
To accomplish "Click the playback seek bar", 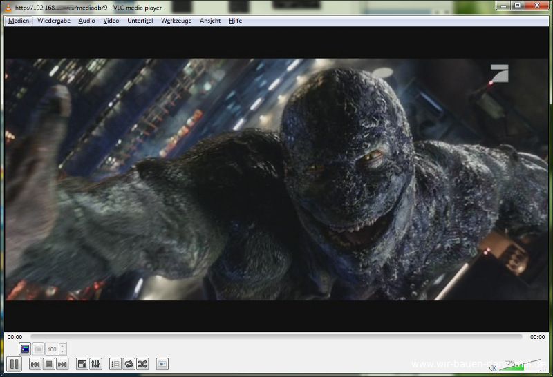I will pos(276,337).
